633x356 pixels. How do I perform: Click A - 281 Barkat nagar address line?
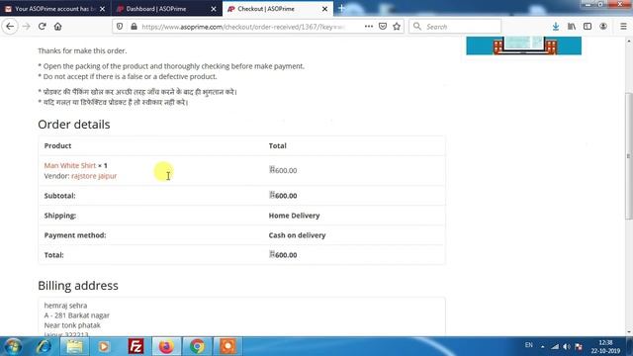77,315
